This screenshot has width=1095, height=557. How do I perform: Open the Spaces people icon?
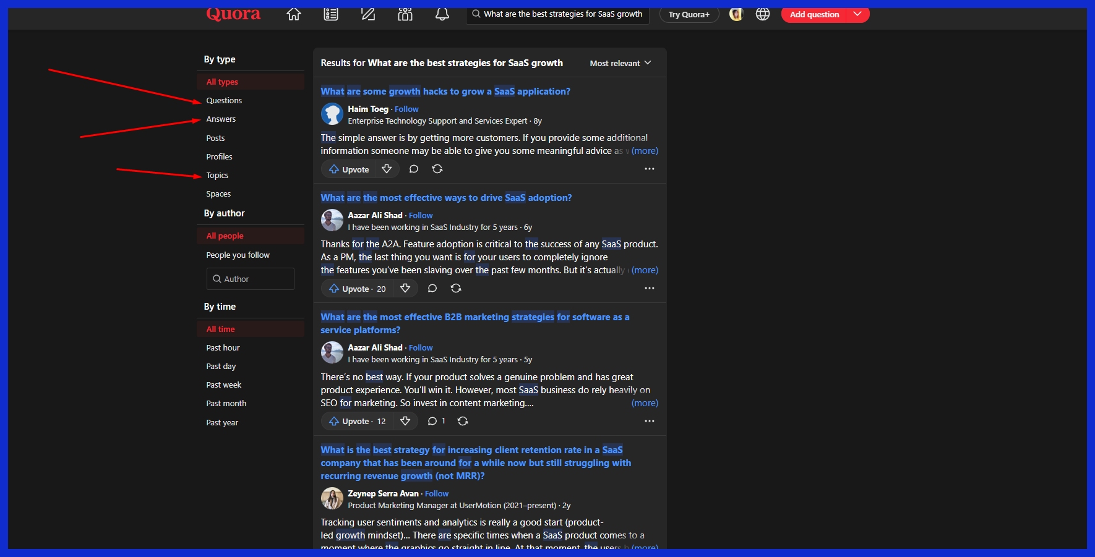pos(405,14)
